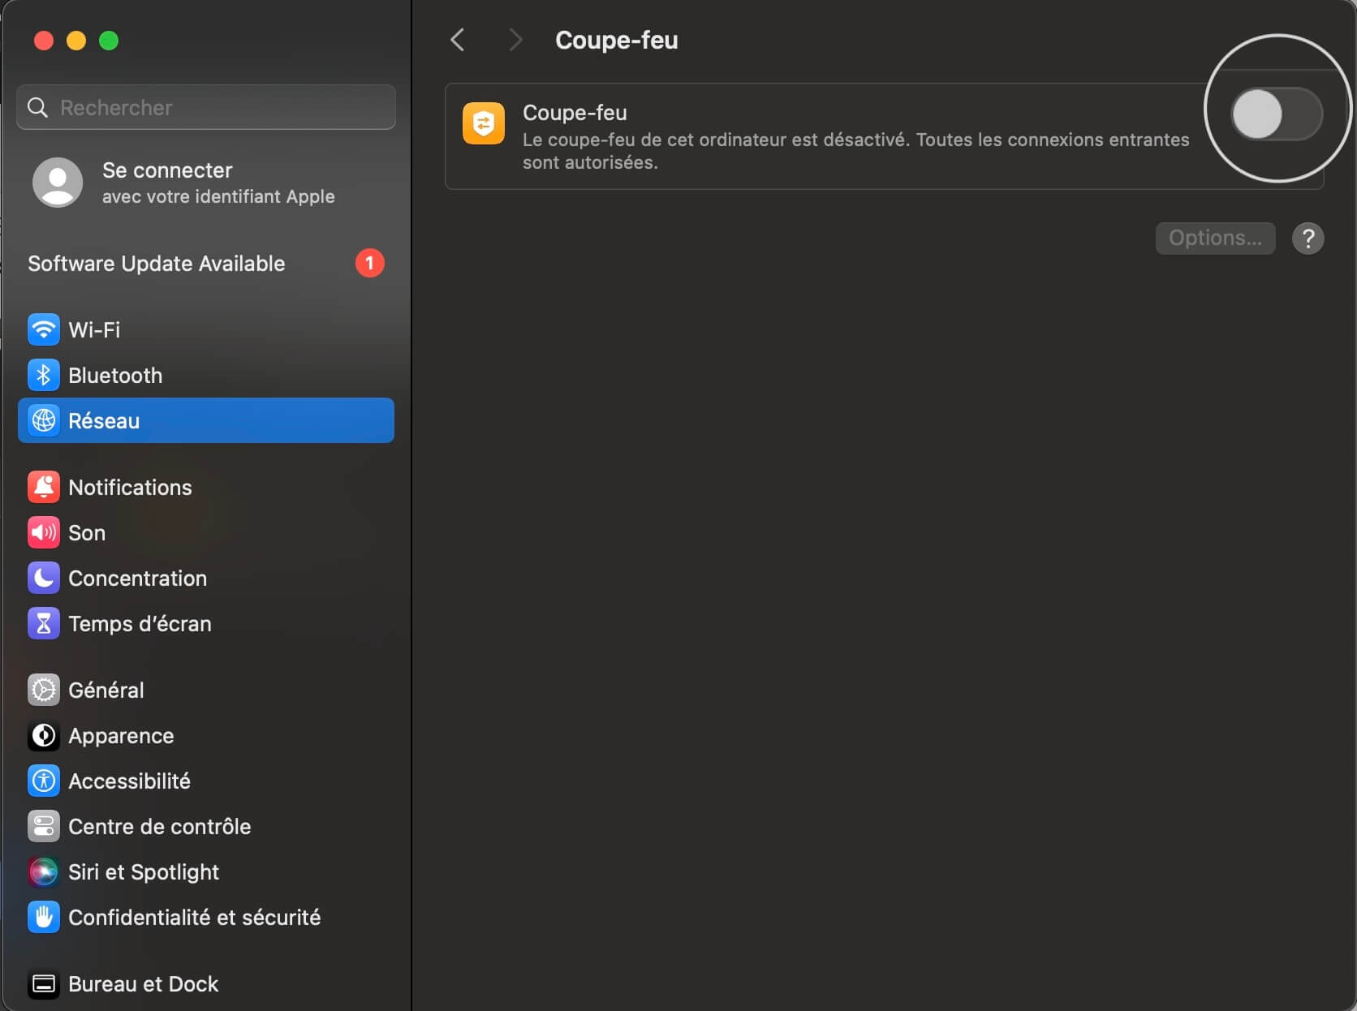Turn on the Coupe-feu firewall switch

[x=1277, y=114]
